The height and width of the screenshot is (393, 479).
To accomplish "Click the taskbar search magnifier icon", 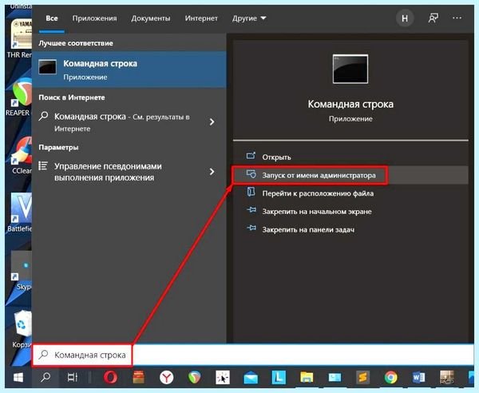I will click(46, 378).
